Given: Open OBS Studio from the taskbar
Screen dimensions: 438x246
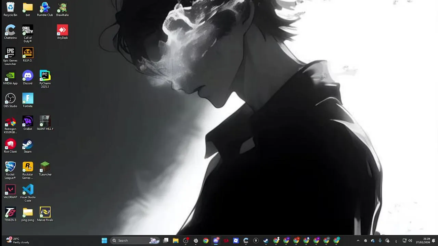Looking at the screenshot, I should click(x=186, y=241).
